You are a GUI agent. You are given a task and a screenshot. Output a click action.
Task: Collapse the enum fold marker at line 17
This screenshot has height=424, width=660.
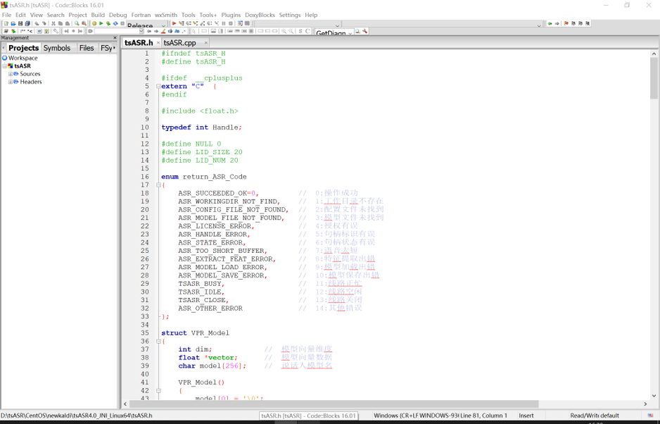coord(158,185)
